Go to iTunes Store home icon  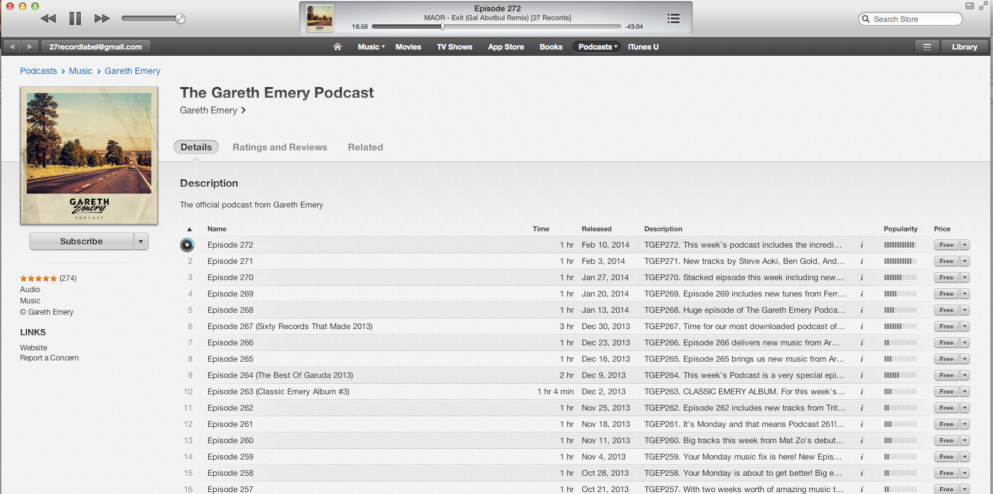coord(337,47)
